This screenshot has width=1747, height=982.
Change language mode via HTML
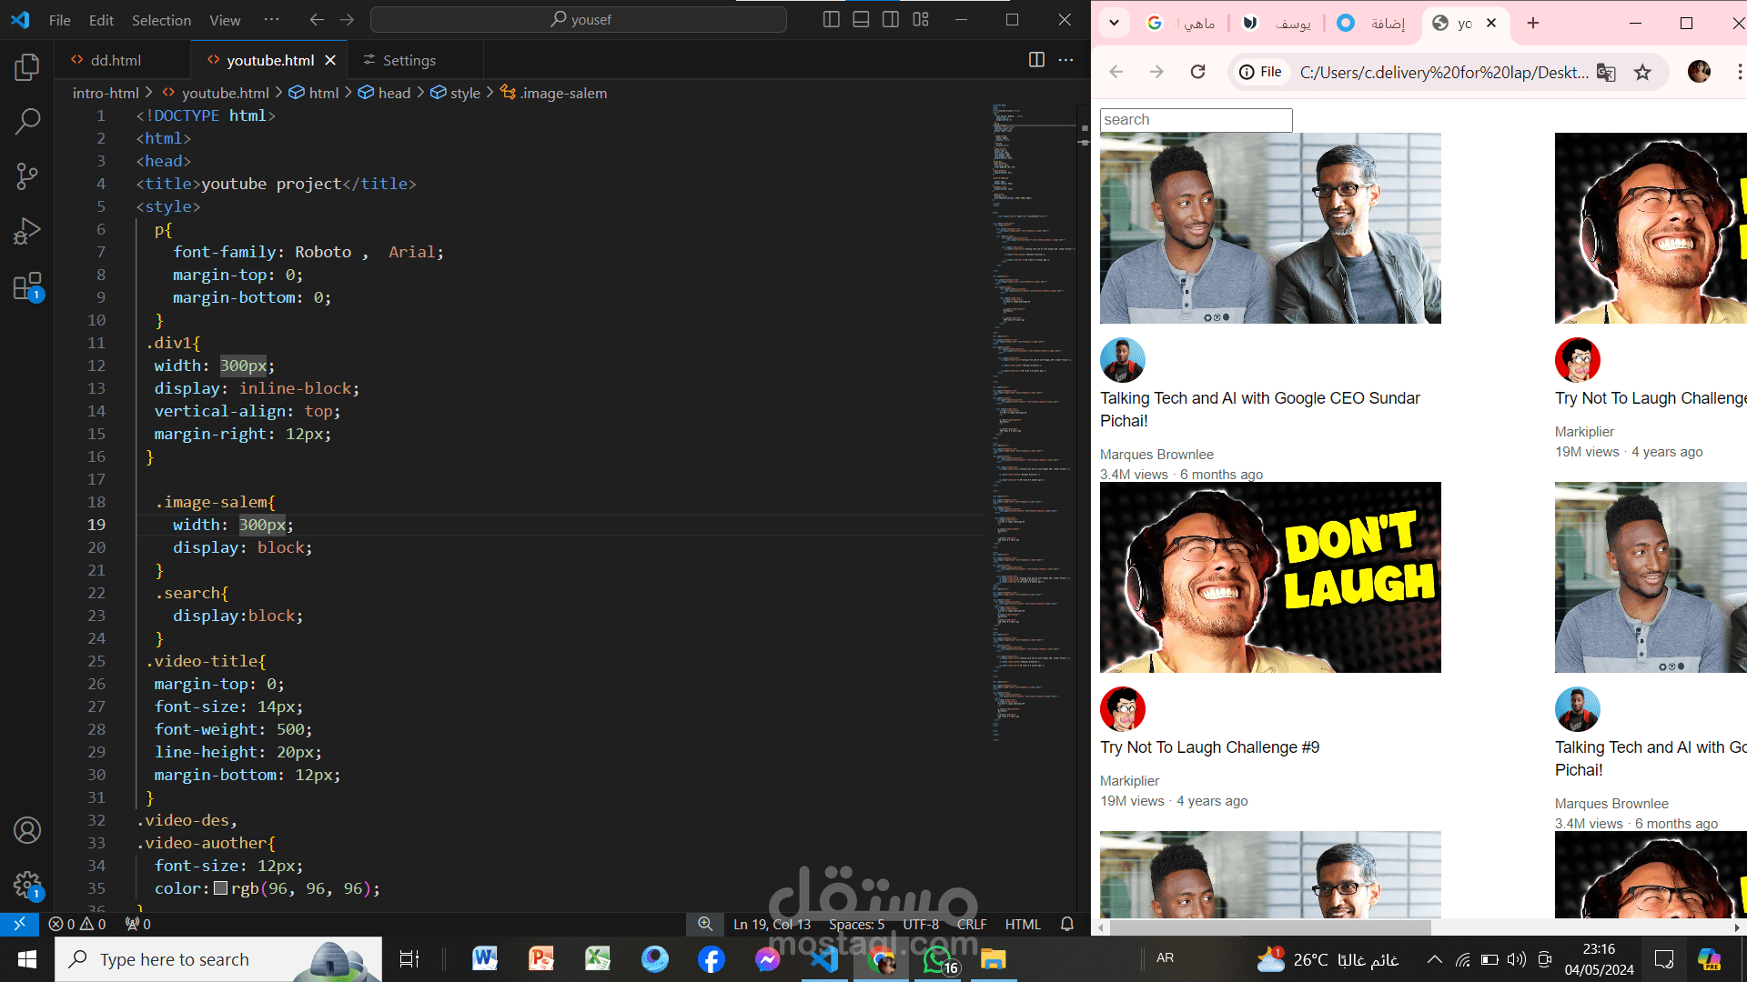[x=1023, y=924]
